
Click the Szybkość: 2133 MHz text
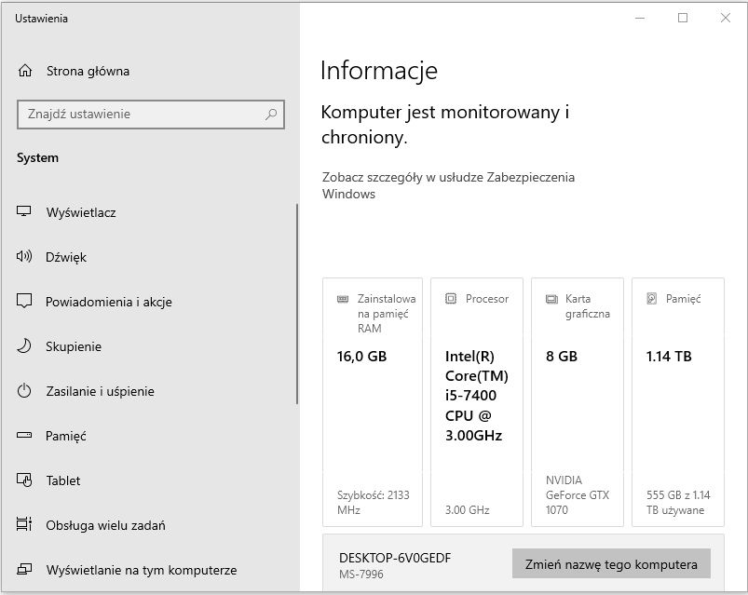tap(373, 503)
